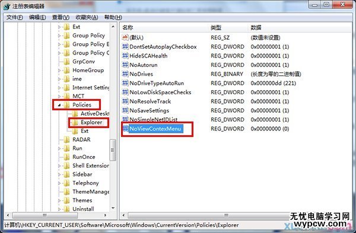The width and height of the screenshot is (356, 233).
Task: Expand the Themes tree node
Action: pos(59,200)
